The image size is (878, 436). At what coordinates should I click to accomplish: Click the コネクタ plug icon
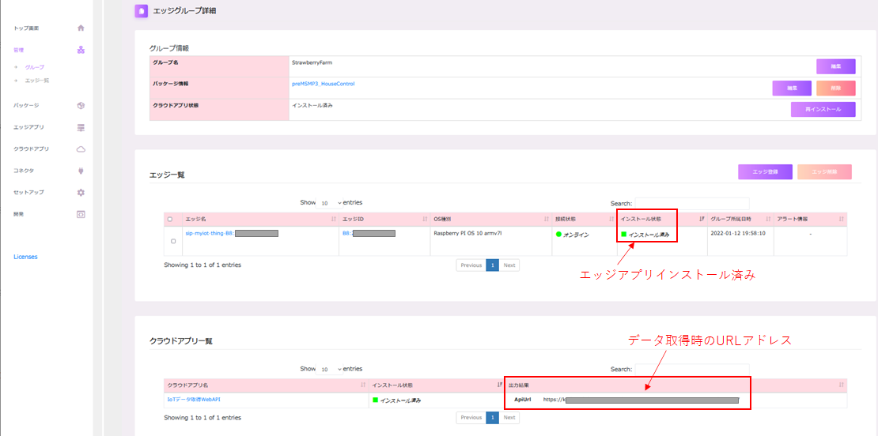pos(81,171)
